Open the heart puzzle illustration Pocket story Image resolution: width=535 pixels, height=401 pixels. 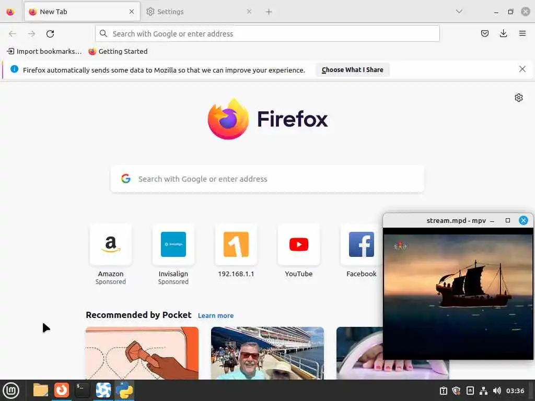[142, 353]
